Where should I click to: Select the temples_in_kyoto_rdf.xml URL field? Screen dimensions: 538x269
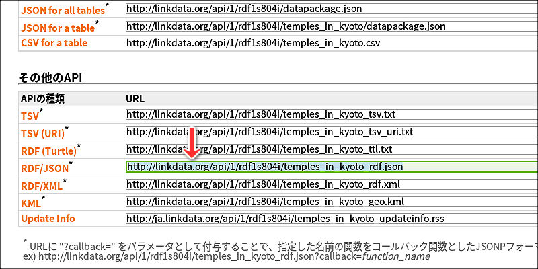[x=332, y=184]
